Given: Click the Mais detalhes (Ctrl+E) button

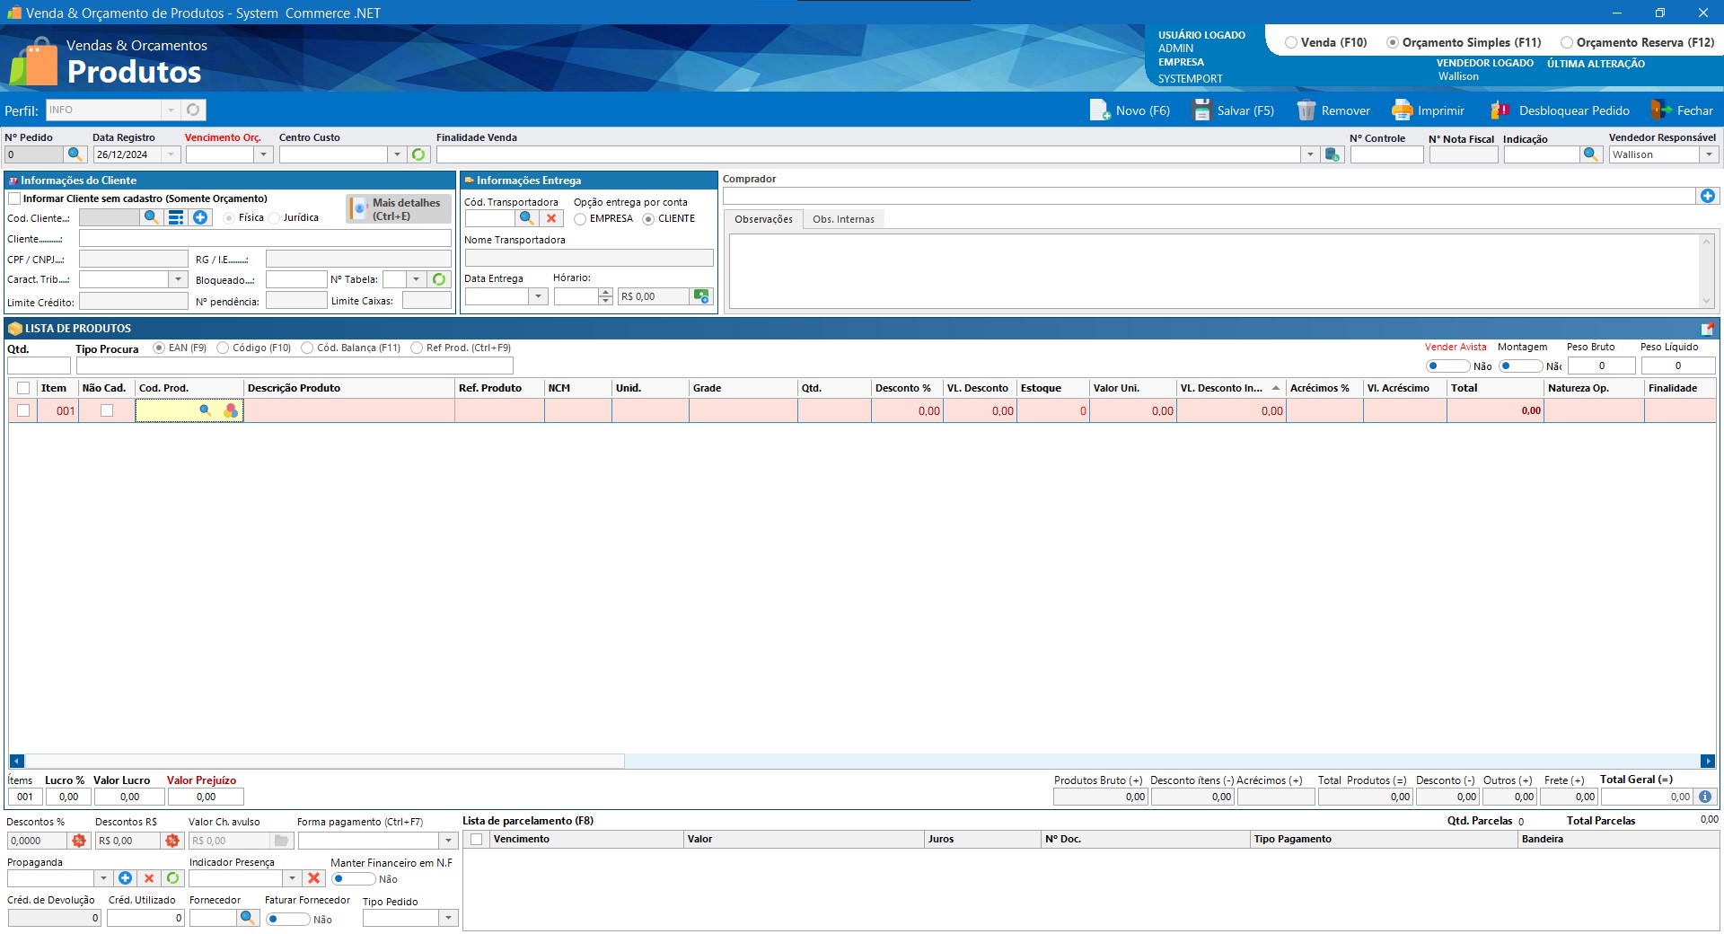Looking at the screenshot, I should [399, 209].
